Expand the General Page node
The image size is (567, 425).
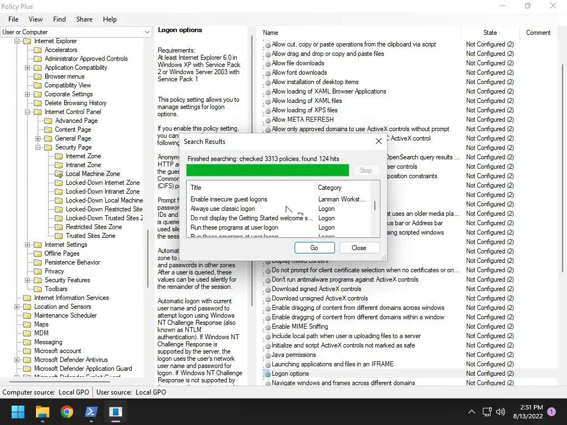tap(38, 138)
